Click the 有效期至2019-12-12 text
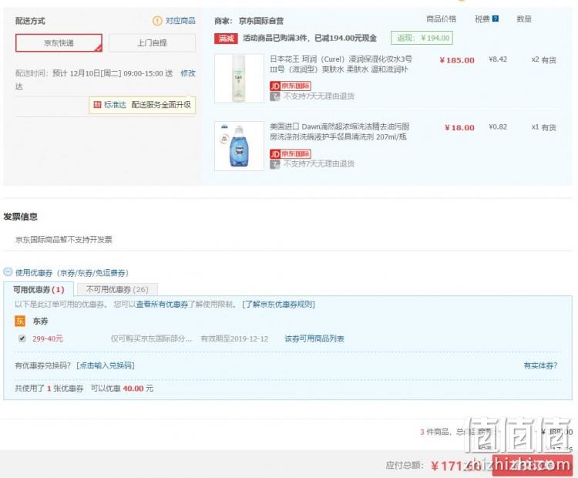Screen dimensions: 578x478 click(x=234, y=338)
